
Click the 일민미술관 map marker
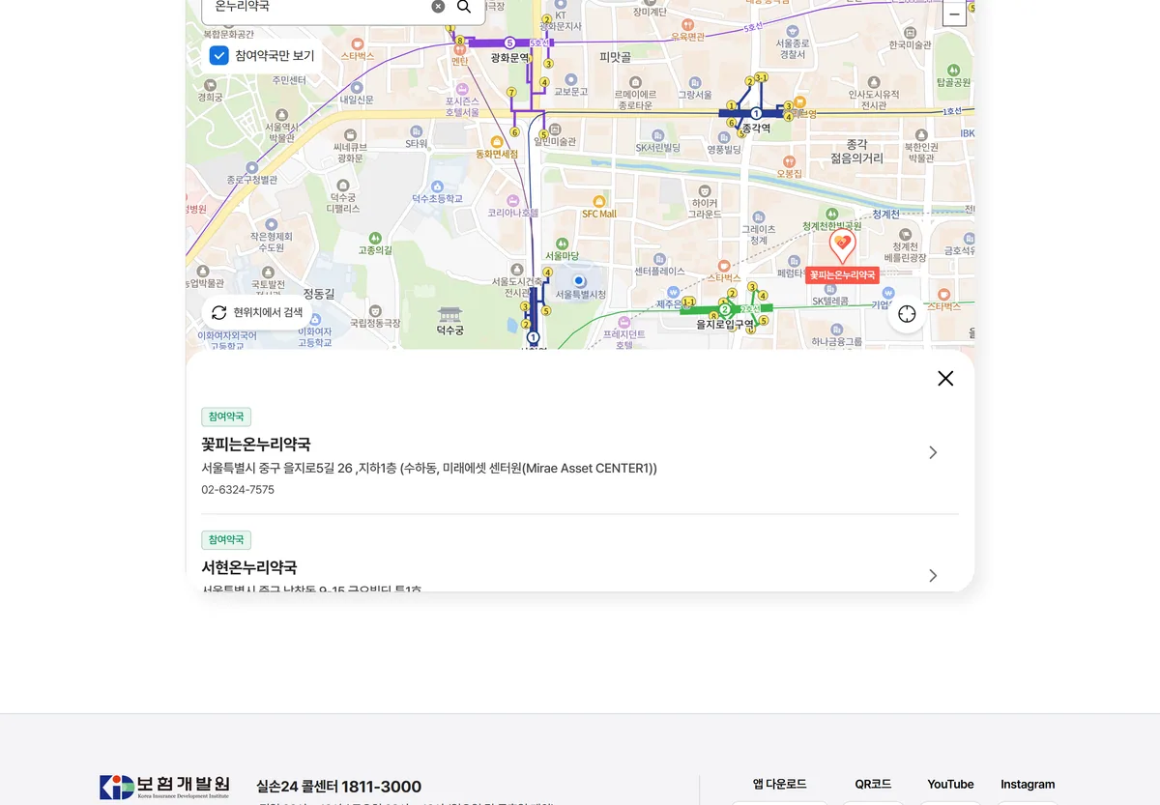coord(554,128)
